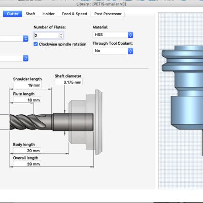Viewport: 203px width, 203px height.
Task: Click the blue holder 3D preview
Action: [182, 88]
